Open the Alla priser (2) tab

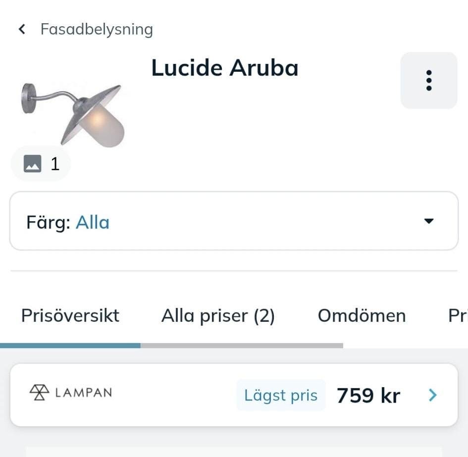(x=218, y=315)
